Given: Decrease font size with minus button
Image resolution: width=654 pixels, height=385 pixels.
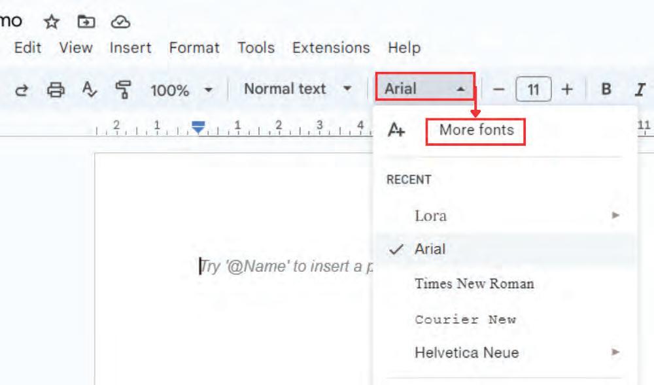Looking at the screenshot, I should pos(498,89).
